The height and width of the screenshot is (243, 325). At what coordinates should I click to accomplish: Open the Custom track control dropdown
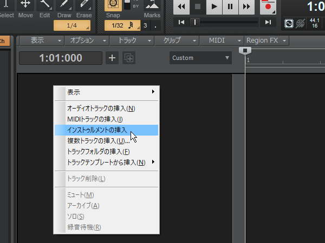200,58
